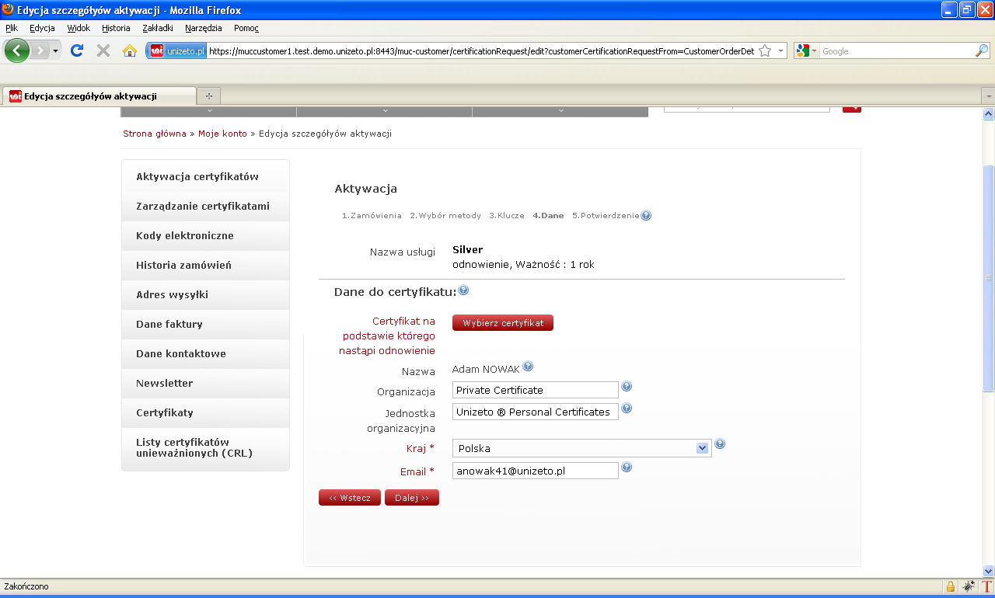Reload the page with the refresh icon
Viewport: 995px width, 598px height.
point(77,50)
